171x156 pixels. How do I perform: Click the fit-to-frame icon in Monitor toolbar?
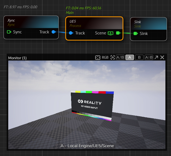pos(98,57)
